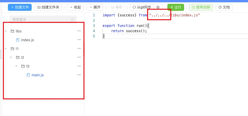Screen dimensions: 248x116
Task: Focus the 搜索脚本 search field
Action: [43, 20]
